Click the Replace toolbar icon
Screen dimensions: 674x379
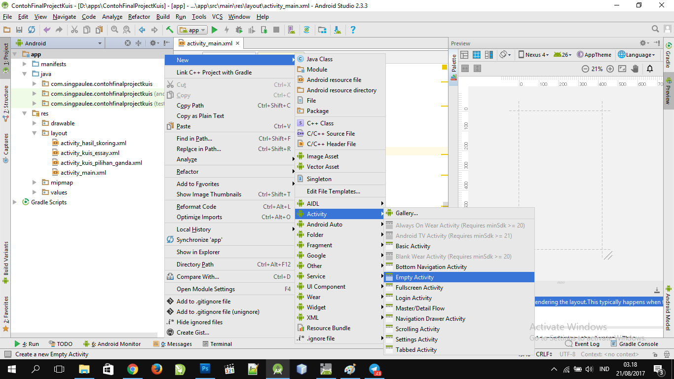point(126,30)
